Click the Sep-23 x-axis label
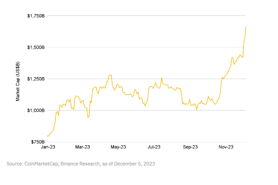This screenshot has width=278, height=185. [x=190, y=147]
